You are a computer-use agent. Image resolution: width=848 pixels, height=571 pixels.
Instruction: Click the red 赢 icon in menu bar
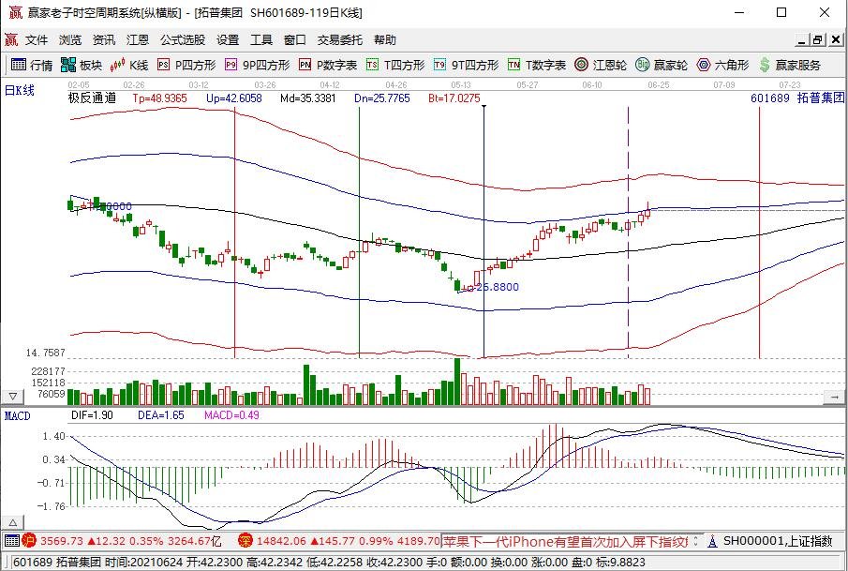tap(11, 39)
